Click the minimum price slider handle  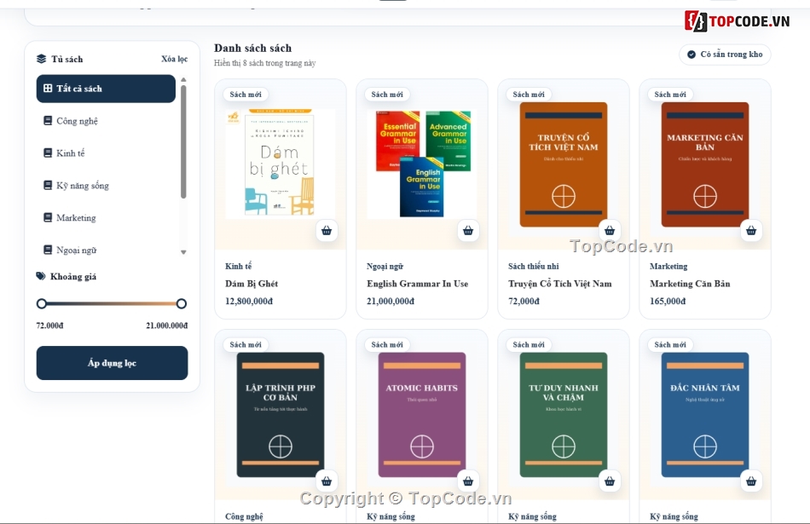pyautogui.click(x=42, y=303)
